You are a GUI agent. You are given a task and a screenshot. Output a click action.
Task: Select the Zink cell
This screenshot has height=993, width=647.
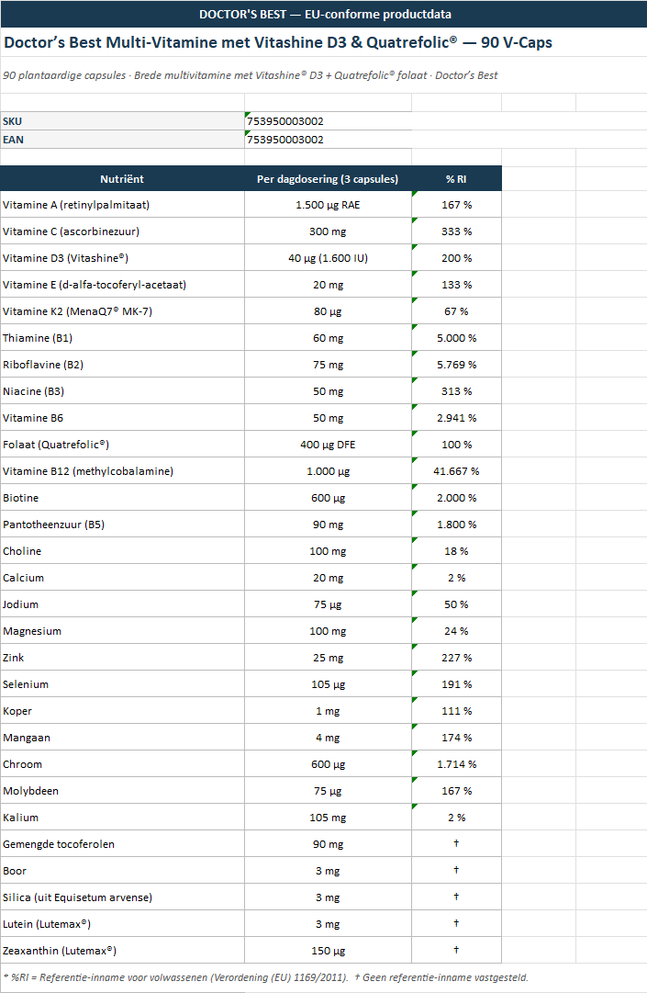122,657
